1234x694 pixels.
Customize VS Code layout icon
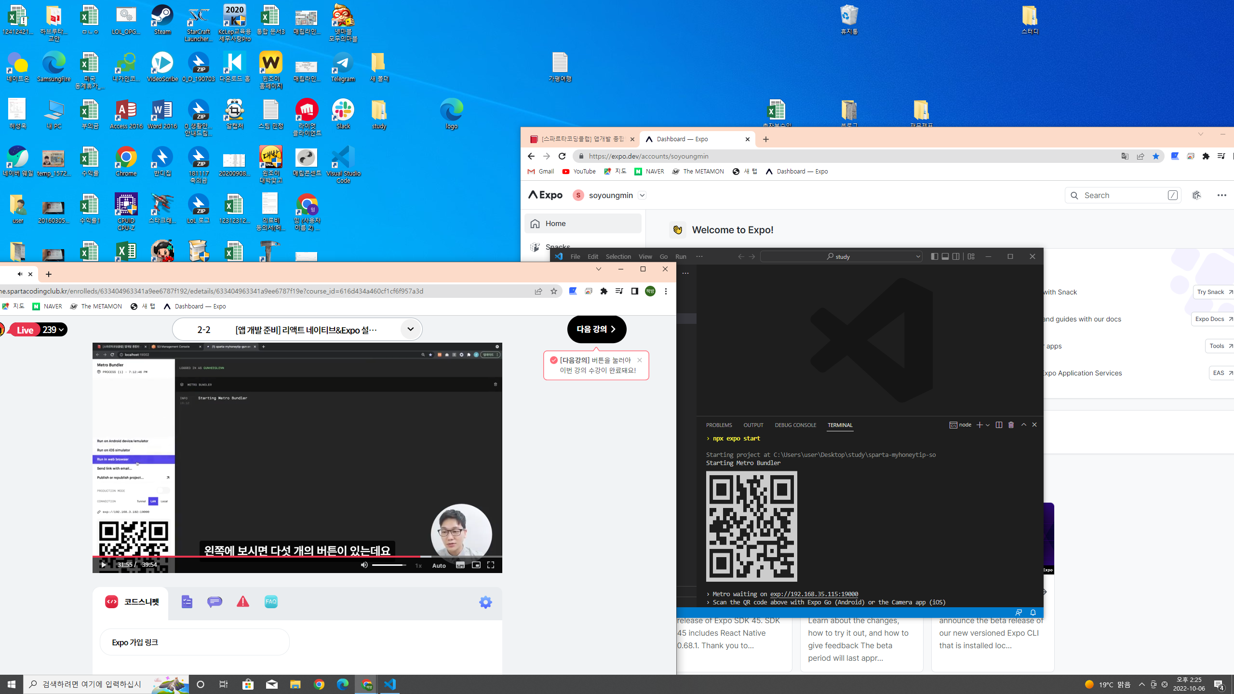(x=971, y=256)
